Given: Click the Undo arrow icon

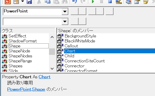Looking at the screenshot, I should (74, 2).
